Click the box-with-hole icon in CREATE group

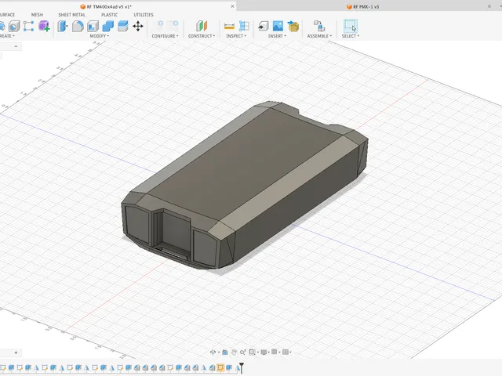click(x=14, y=26)
